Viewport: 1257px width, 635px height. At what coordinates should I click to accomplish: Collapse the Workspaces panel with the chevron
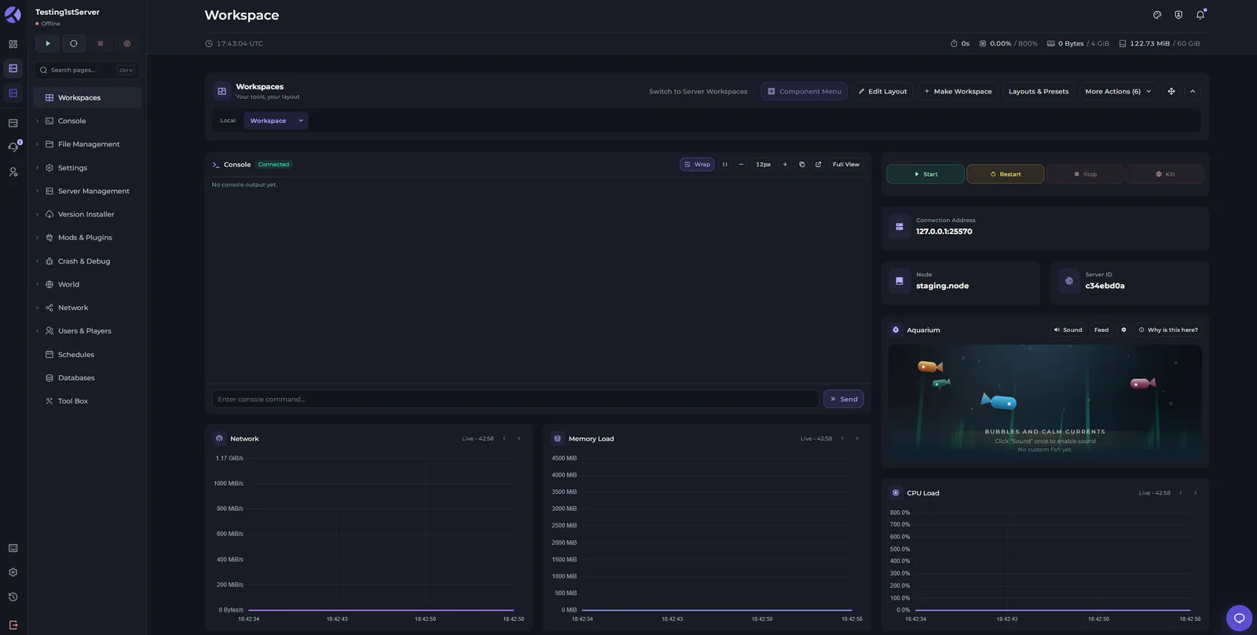click(x=1193, y=92)
